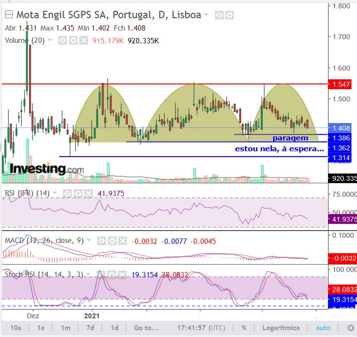This screenshot has width=357, height=337.
Task: Toggle visibility eye next to chart title
Action: (219, 15)
